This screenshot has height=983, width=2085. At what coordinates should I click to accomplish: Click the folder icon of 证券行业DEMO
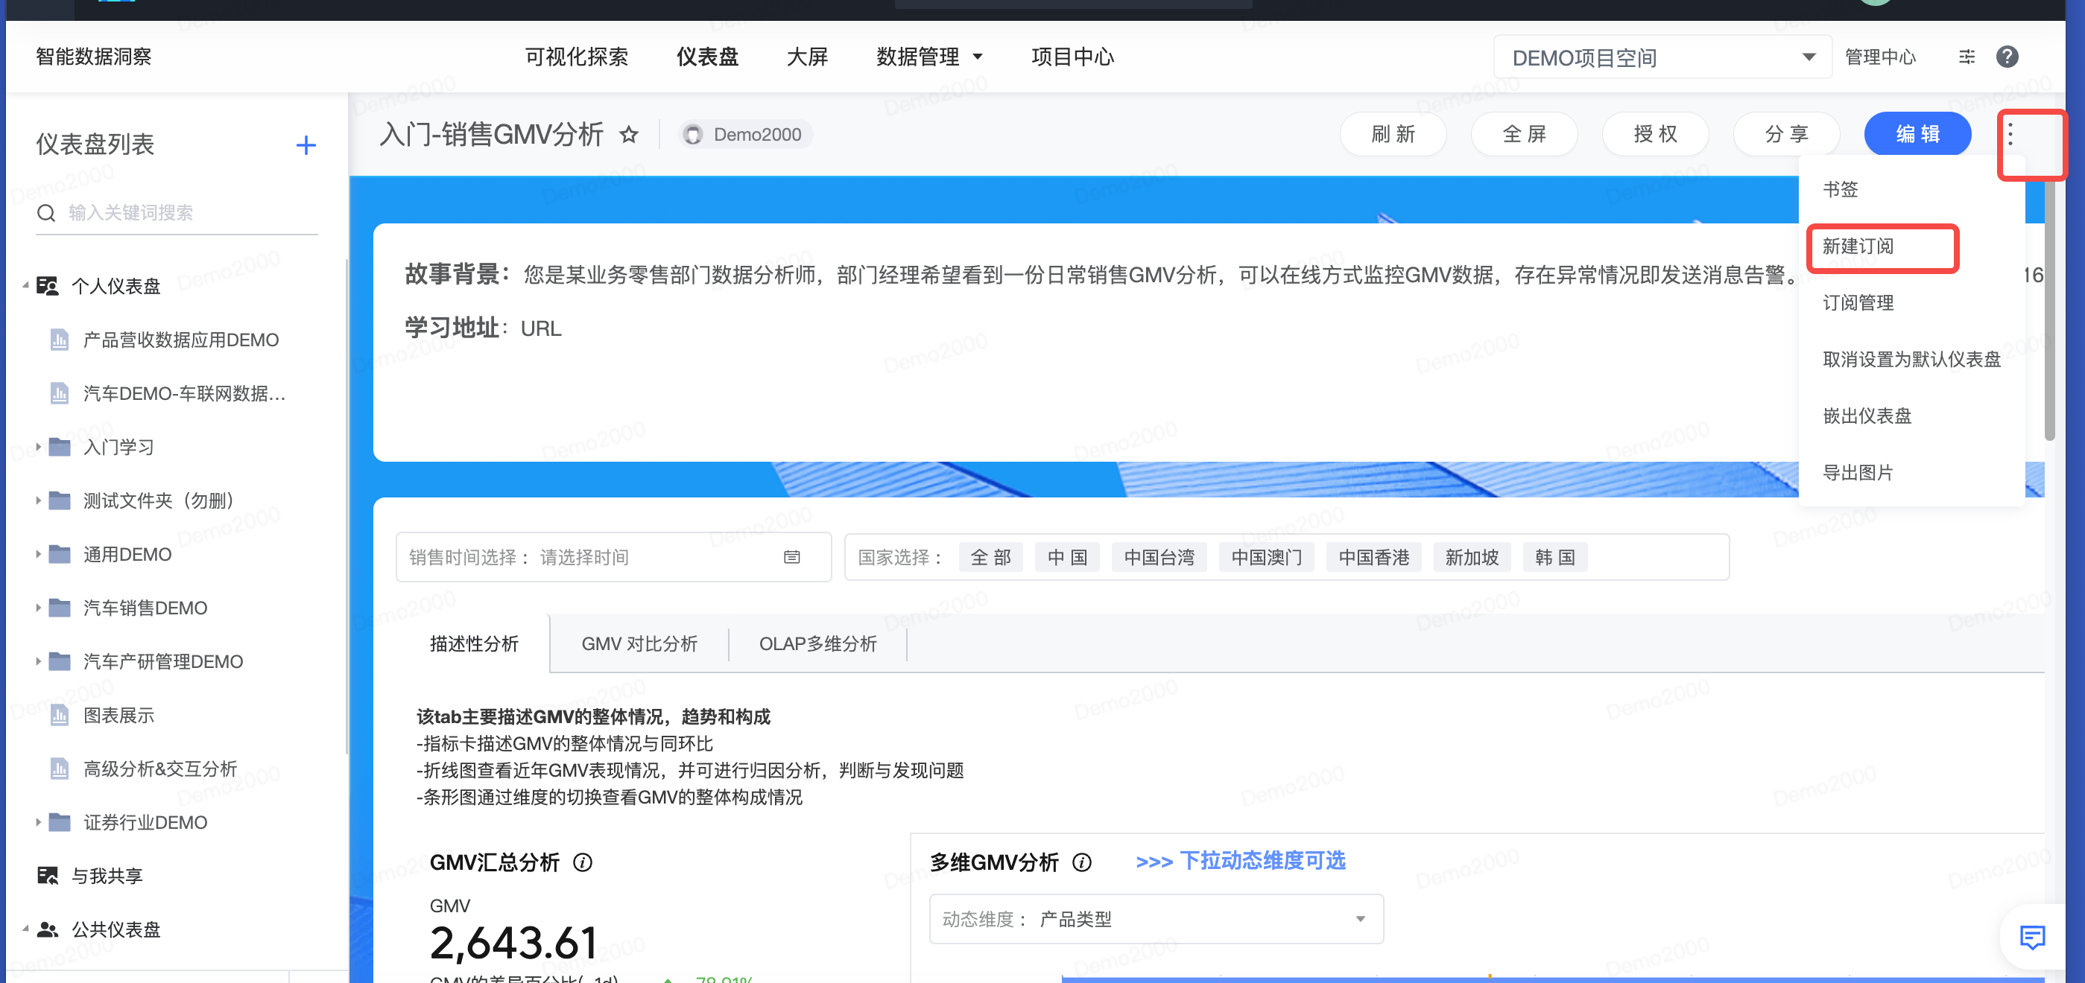60,822
